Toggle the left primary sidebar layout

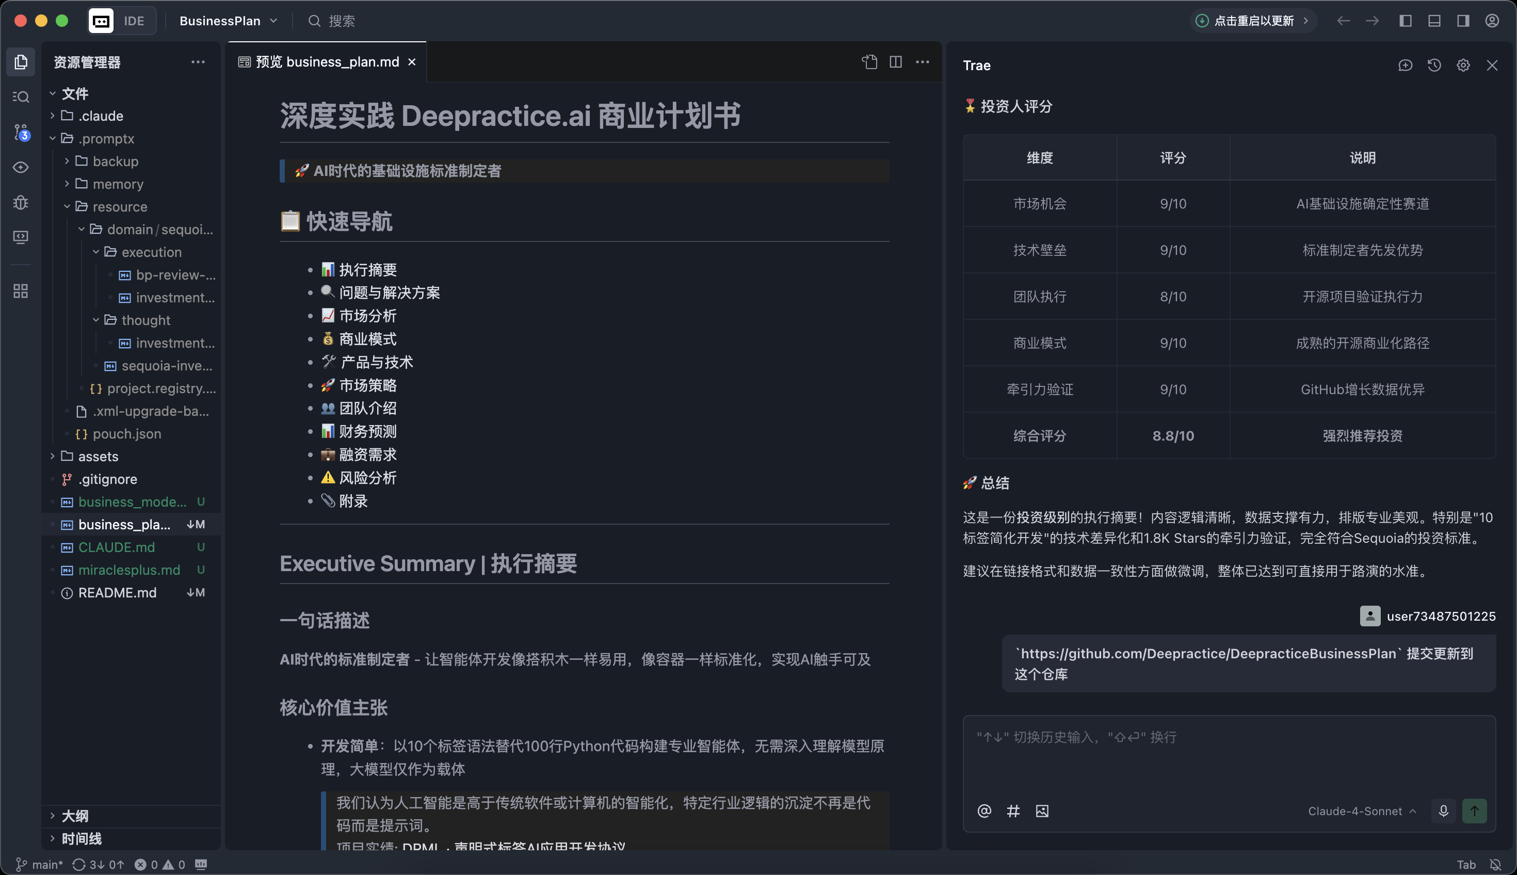pyautogui.click(x=1405, y=21)
